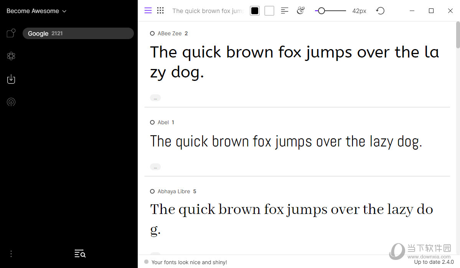Screen dimensions: 460x268
Task: Click the Abhaya Libre font name
Action: pyautogui.click(x=174, y=191)
